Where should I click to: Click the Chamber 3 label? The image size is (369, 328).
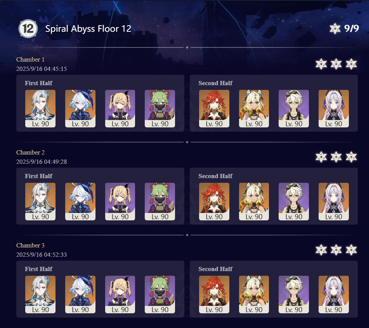tap(30, 246)
